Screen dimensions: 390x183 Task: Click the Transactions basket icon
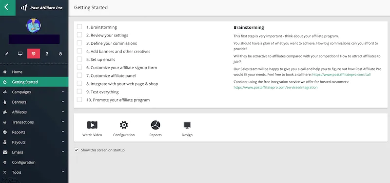click(x=5, y=122)
